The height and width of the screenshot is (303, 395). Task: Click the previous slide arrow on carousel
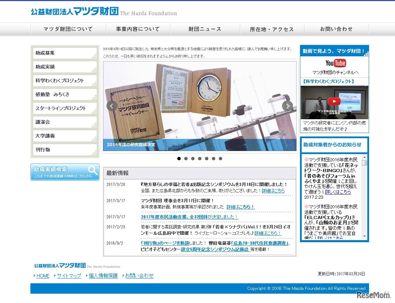[112, 106]
